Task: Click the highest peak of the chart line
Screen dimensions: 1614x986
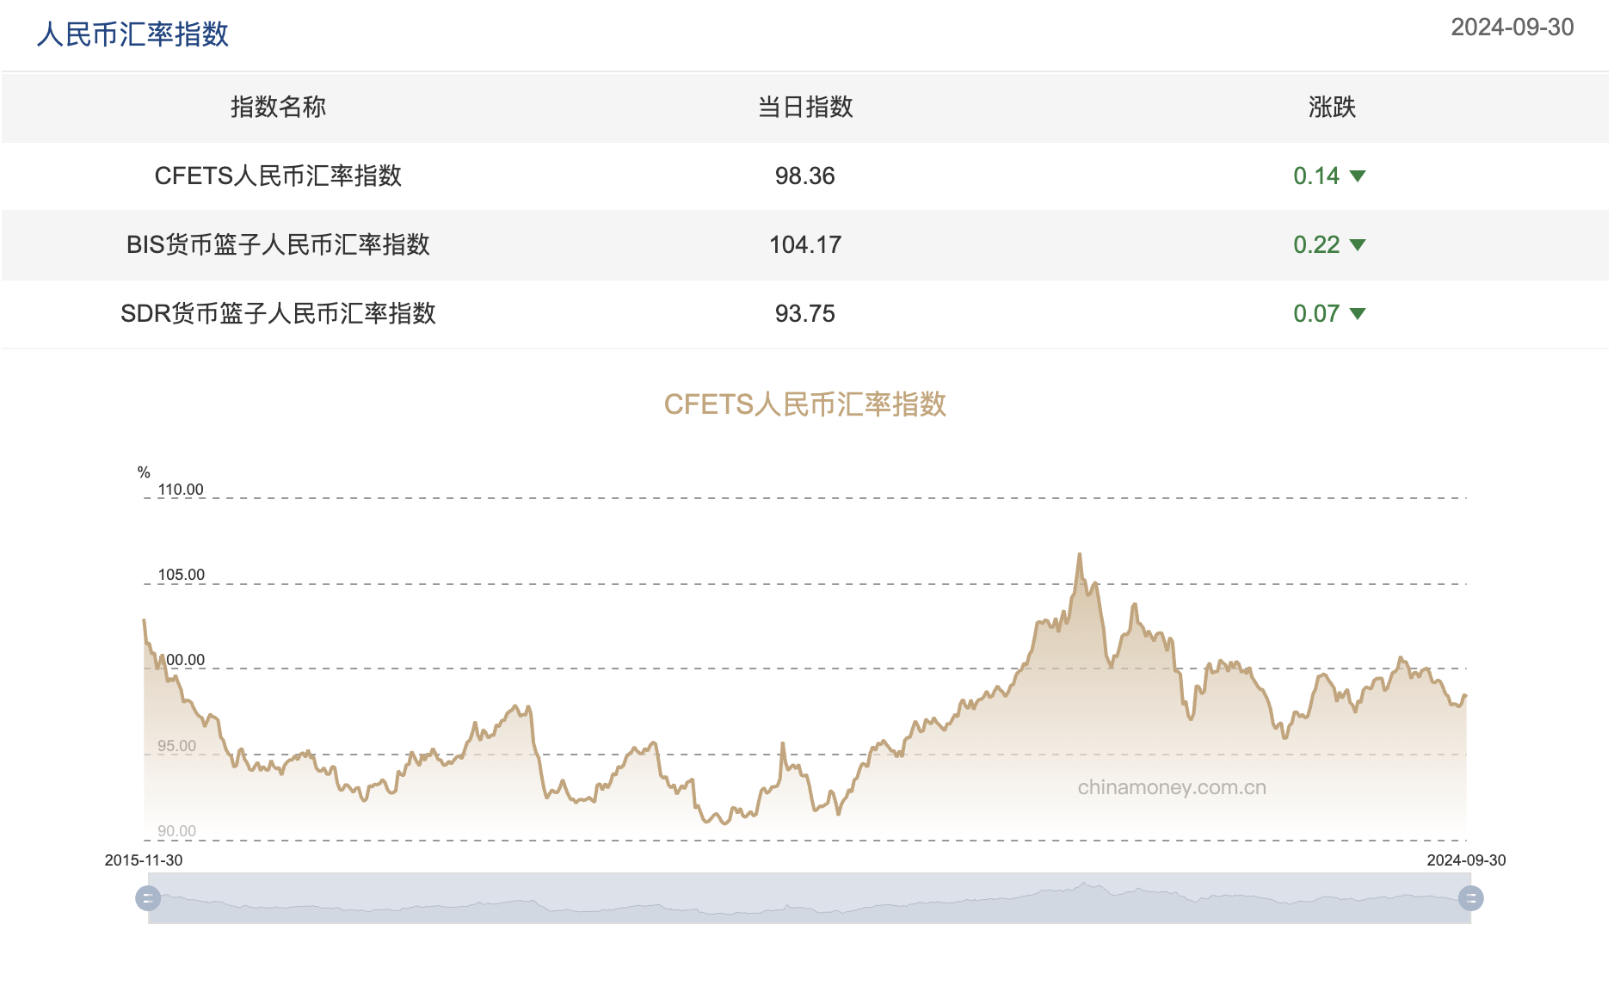Action: coord(1081,555)
